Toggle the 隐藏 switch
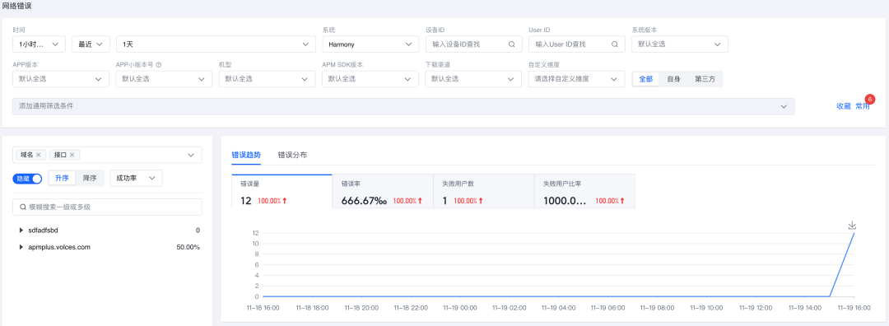The width and height of the screenshot is (889, 326). tap(27, 178)
